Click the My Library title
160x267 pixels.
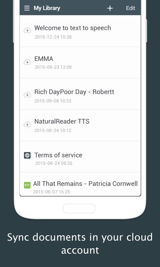[47, 8]
